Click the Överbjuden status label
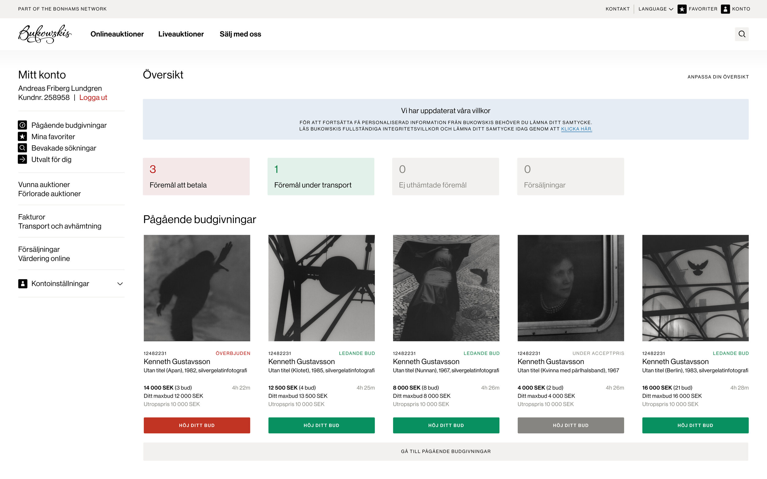 point(233,353)
